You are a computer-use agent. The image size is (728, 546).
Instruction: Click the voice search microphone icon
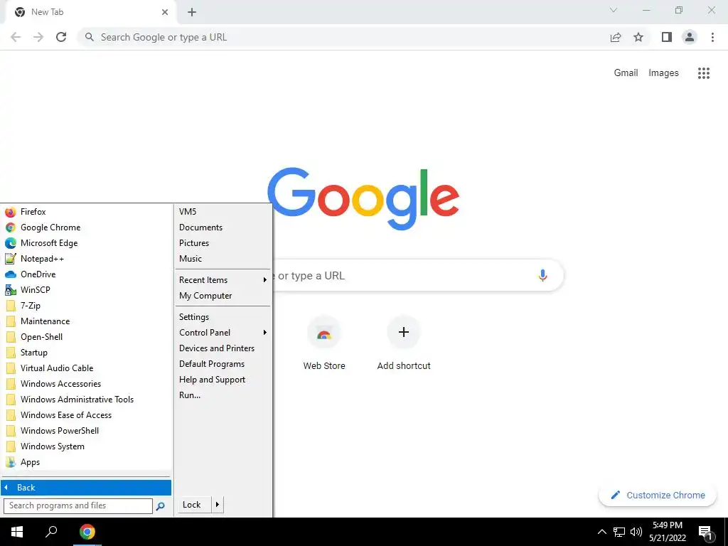pos(542,275)
